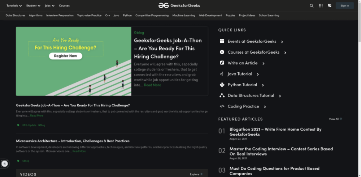Open Puzzles in the topic bar
Screen dimensions: 361x177
point(230,15)
